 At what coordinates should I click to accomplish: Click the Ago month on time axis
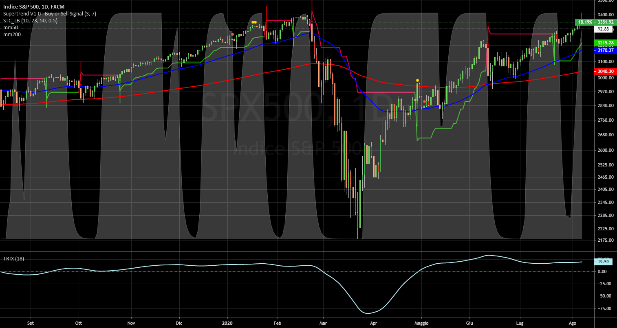point(572,324)
